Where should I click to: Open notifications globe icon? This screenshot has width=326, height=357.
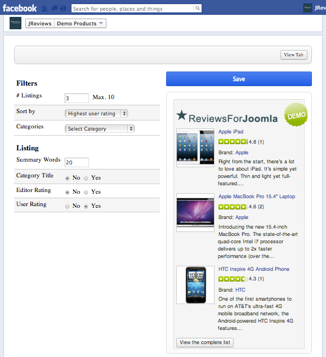[63, 8]
